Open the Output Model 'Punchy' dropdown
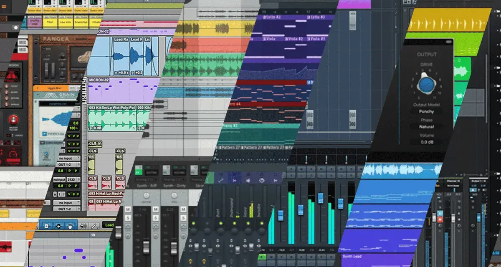The height and width of the screenshot is (267, 501). [x=426, y=112]
